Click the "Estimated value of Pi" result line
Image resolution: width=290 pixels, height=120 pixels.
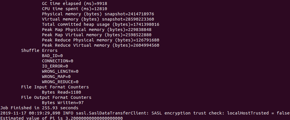(61, 118)
